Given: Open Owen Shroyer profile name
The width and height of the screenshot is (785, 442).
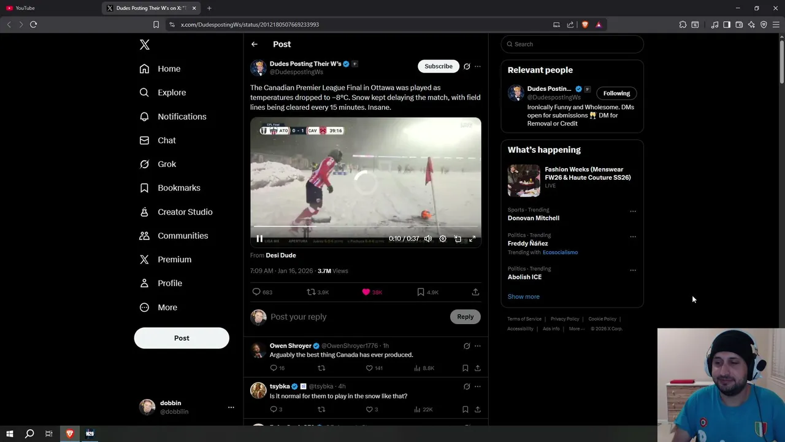Looking at the screenshot, I should point(291,346).
